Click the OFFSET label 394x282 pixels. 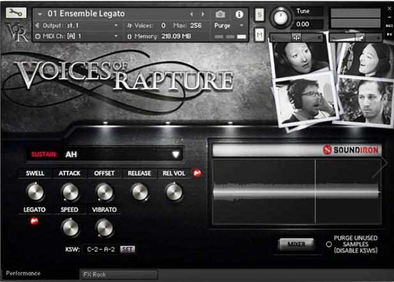point(104,174)
